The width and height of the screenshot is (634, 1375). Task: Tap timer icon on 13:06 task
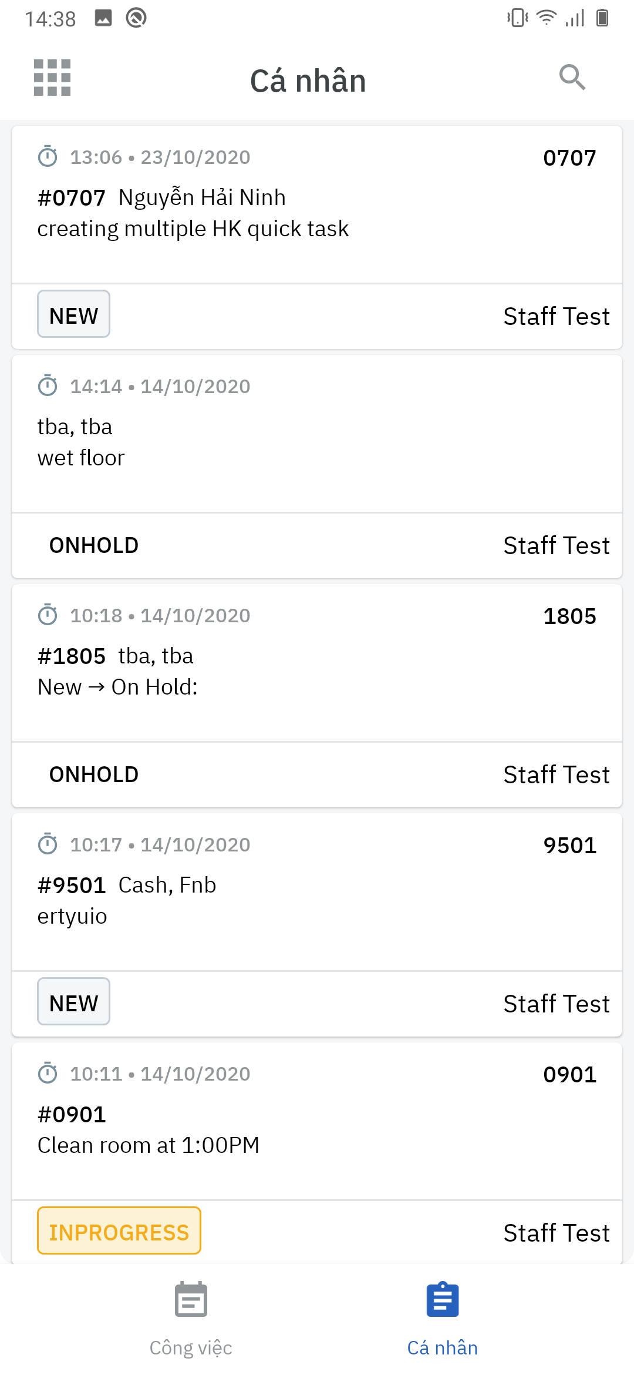[x=48, y=157]
